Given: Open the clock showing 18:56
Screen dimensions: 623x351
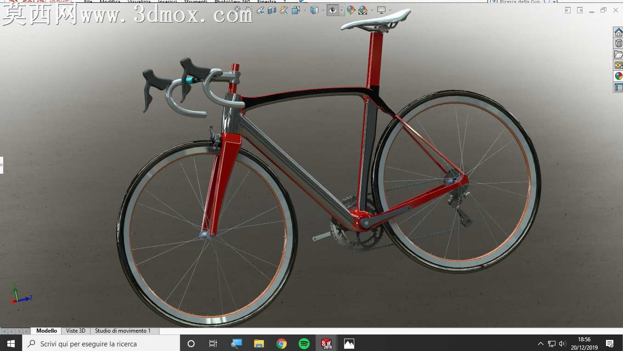Looking at the screenshot, I should click(x=584, y=343).
